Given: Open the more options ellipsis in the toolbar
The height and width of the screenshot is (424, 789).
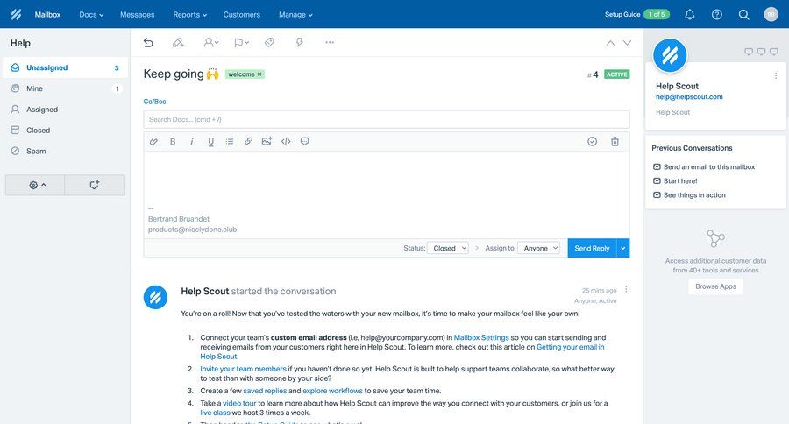Looking at the screenshot, I should pyautogui.click(x=330, y=42).
